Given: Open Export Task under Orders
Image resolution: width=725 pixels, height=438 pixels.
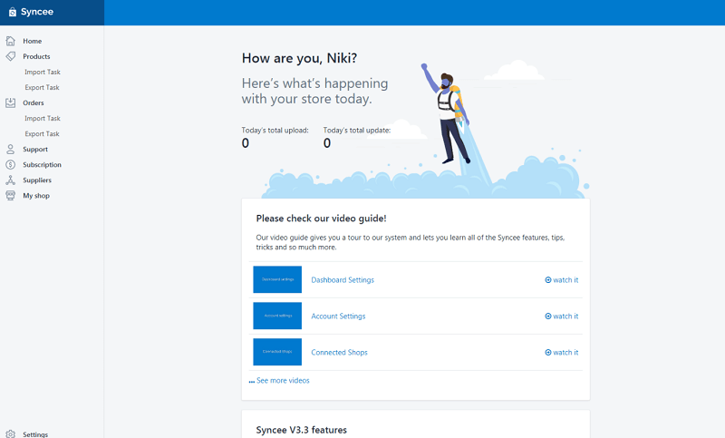Looking at the screenshot, I should (x=42, y=133).
